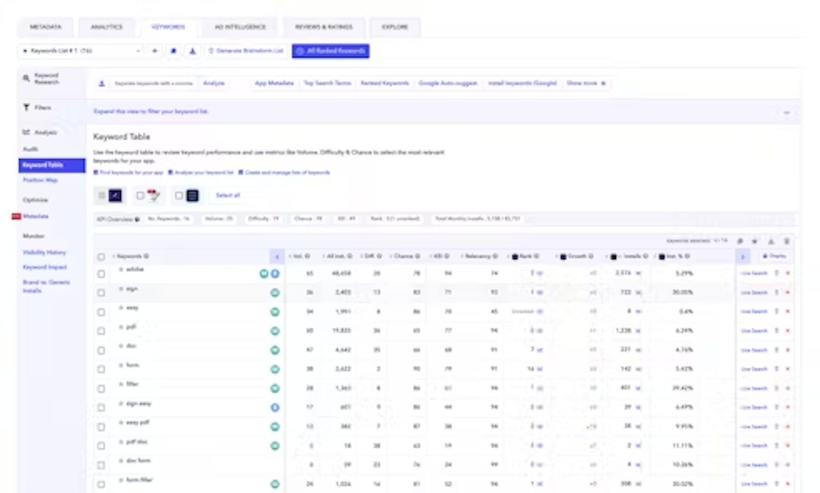
Task: Click the keyword entry input field
Action: click(153, 83)
